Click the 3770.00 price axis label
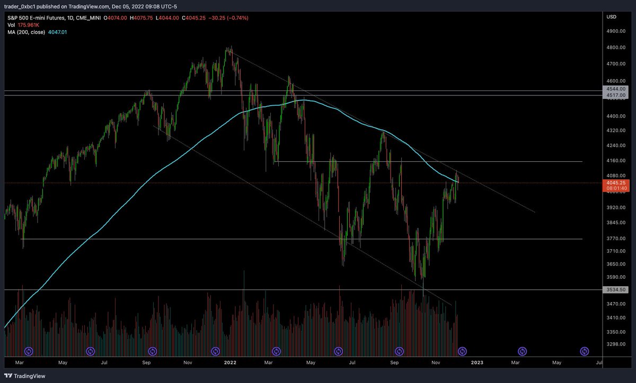636x383 pixels. (616, 239)
